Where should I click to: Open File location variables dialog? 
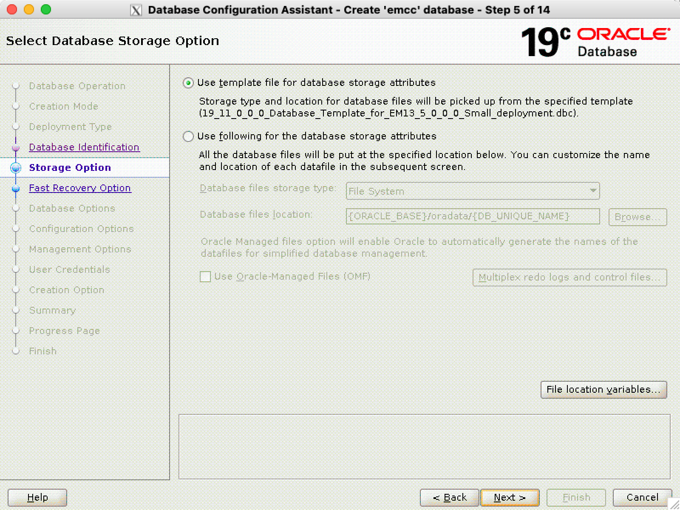(x=603, y=389)
